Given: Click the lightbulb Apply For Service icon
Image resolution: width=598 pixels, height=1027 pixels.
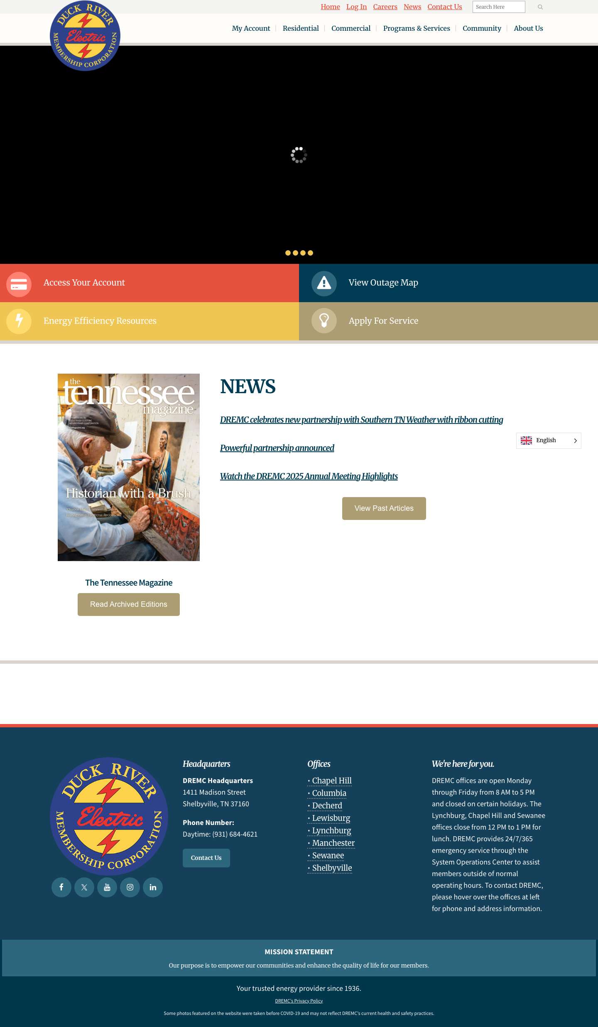Looking at the screenshot, I should coord(324,320).
